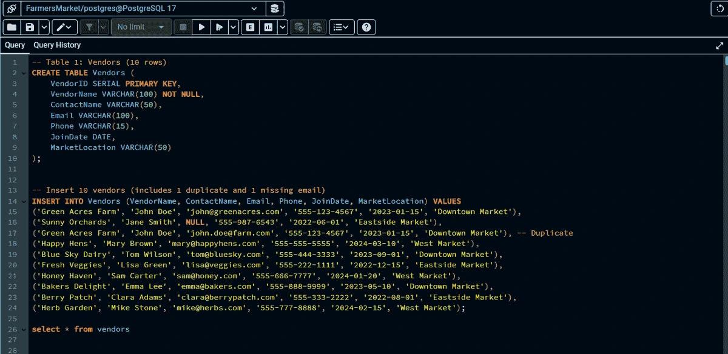Open the Macros list menu
The image size is (728, 354).
click(x=342, y=27)
